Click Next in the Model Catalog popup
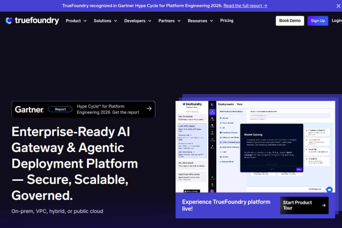 (x=299, y=169)
